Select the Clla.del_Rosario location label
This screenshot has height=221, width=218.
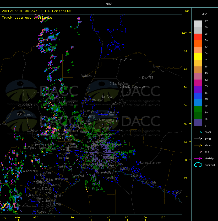click(123, 59)
